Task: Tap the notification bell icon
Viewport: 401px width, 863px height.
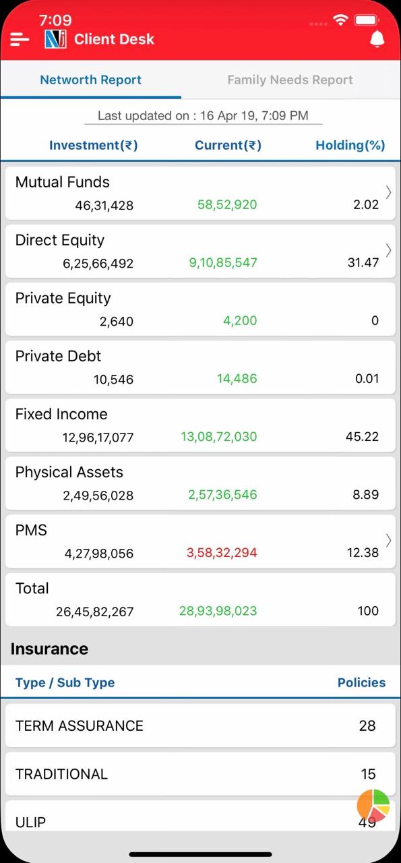Action: pos(377,39)
